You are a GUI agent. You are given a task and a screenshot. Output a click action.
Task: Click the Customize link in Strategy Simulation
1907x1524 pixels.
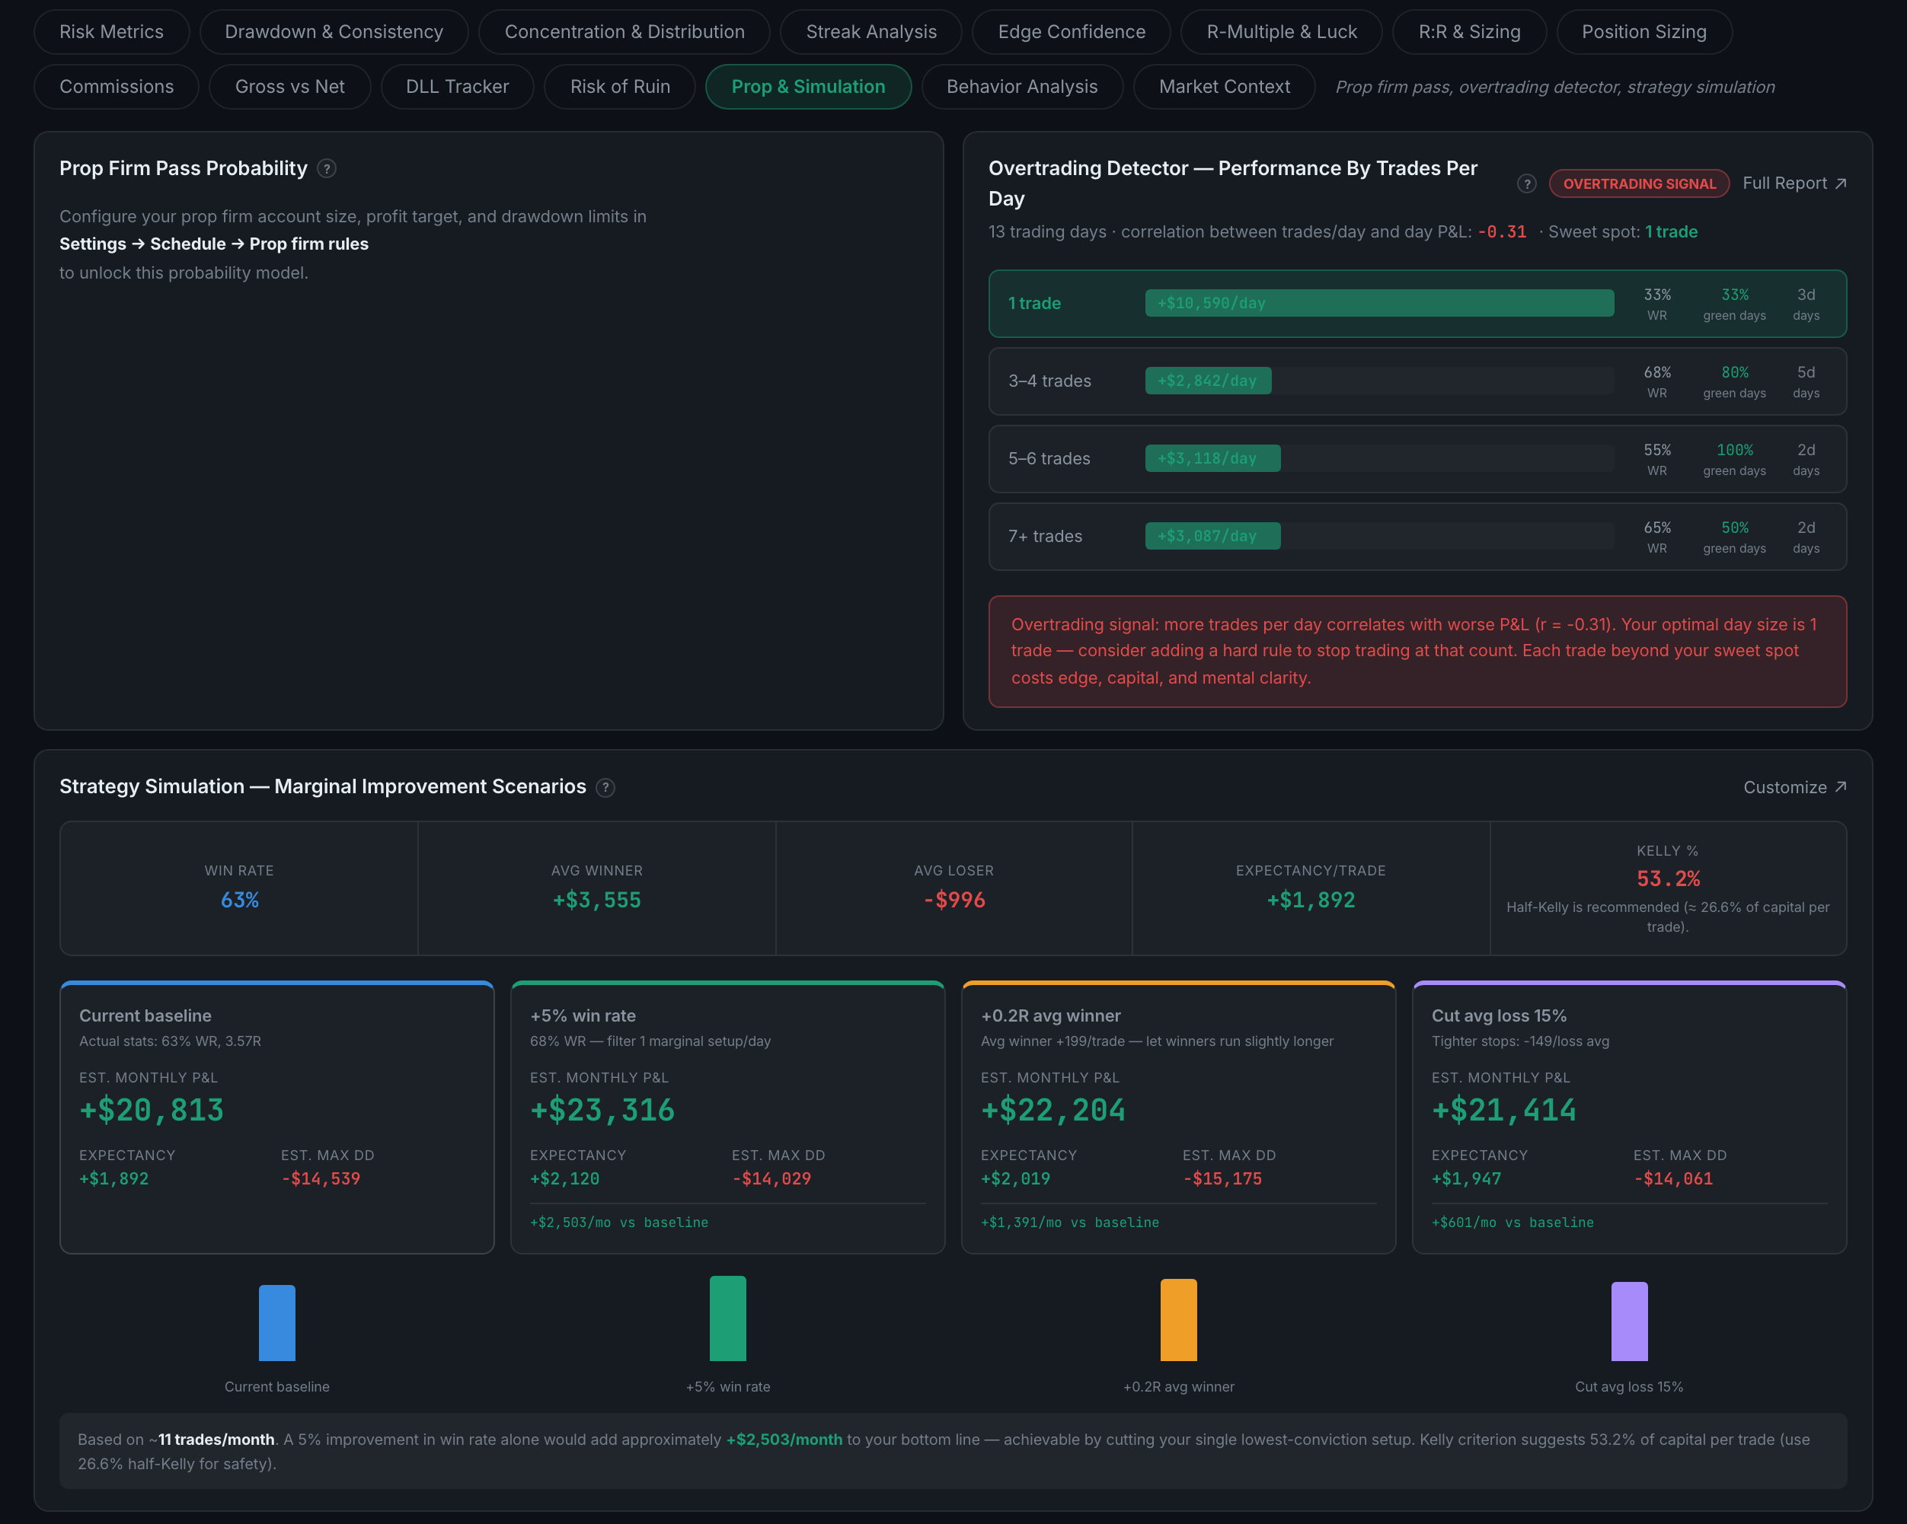(x=1795, y=787)
